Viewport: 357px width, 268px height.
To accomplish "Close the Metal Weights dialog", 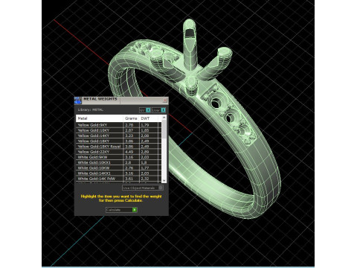I will tap(165, 100).
